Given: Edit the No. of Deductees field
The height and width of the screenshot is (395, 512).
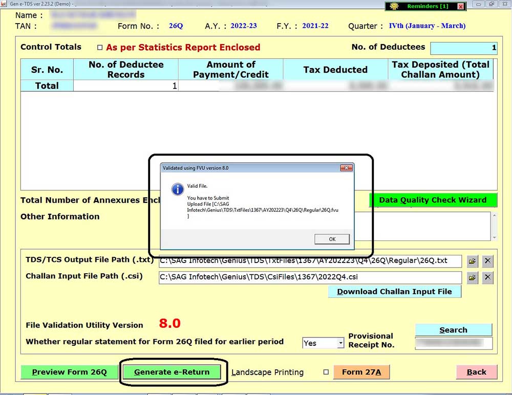Looking at the screenshot, I should 463,48.
